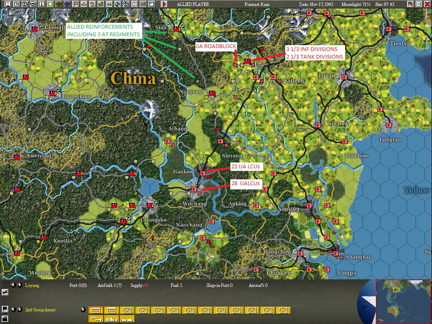Go to next base after Loyang
The image size is (432, 324).
[20, 285]
